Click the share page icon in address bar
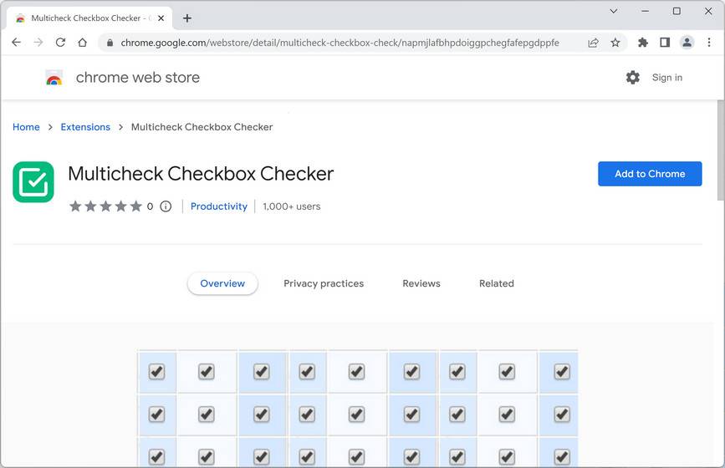The image size is (725, 468). [593, 43]
